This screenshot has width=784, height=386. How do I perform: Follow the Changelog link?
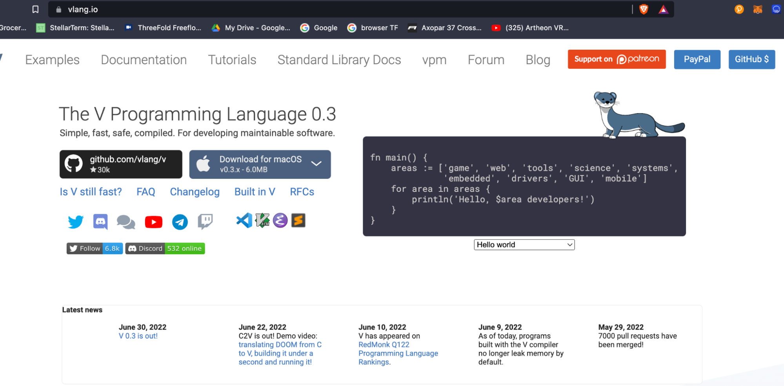pos(195,192)
